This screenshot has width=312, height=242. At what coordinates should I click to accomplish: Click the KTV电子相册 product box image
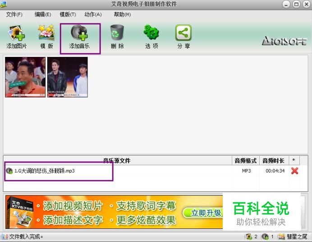pyautogui.click(x=20, y=212)
